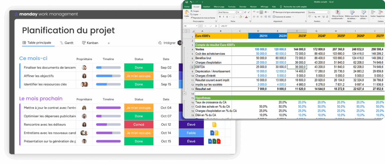
Task: Click the Excel formula bar showing =F6-F7
Action: pyautogui.click(x=302, y=26)
